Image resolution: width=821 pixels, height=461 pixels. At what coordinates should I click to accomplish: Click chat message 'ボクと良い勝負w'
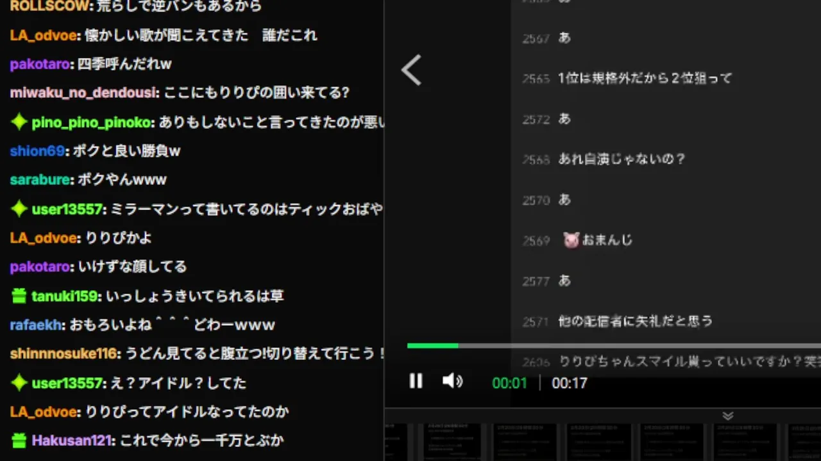(126, 151)
